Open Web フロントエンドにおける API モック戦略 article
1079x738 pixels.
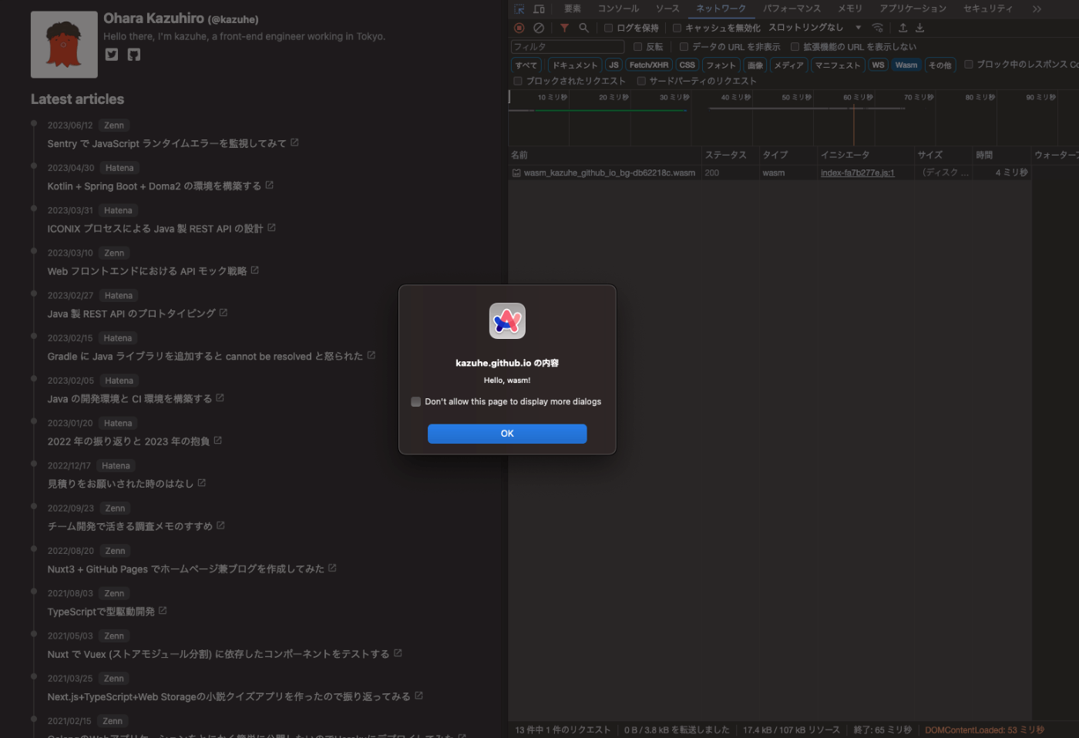pos(147,271)
